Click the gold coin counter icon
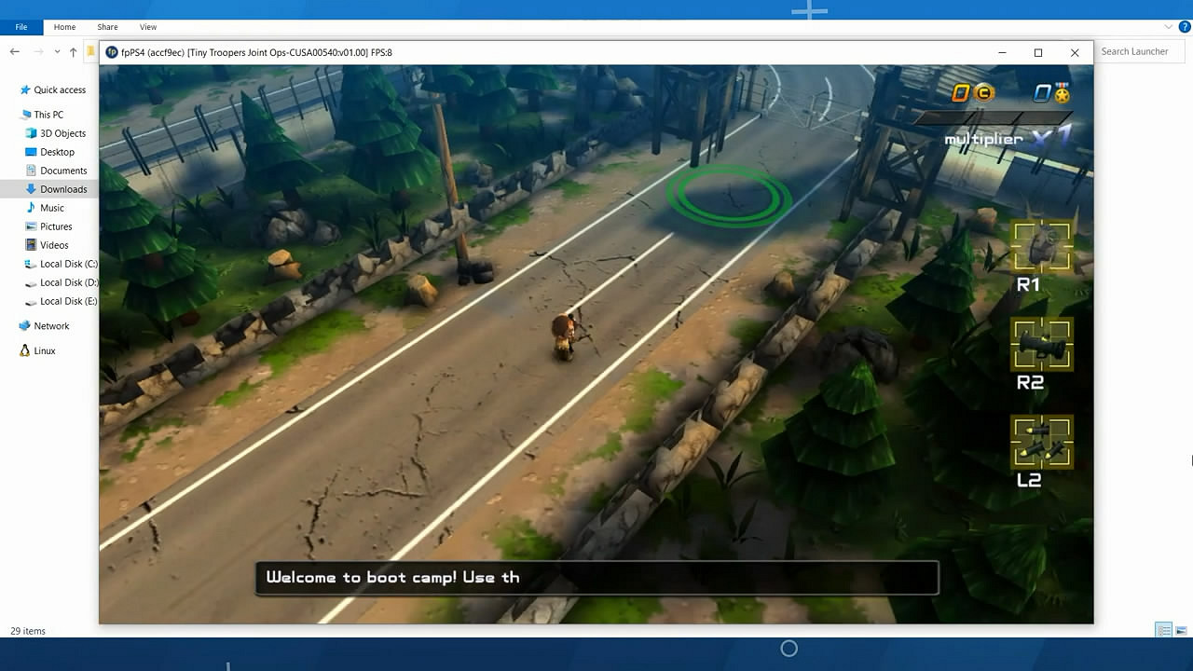 pyautogui.click(x=983, y=92)
